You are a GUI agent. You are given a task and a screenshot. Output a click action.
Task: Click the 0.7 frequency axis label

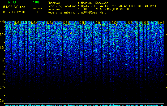[x=2, y=87]
